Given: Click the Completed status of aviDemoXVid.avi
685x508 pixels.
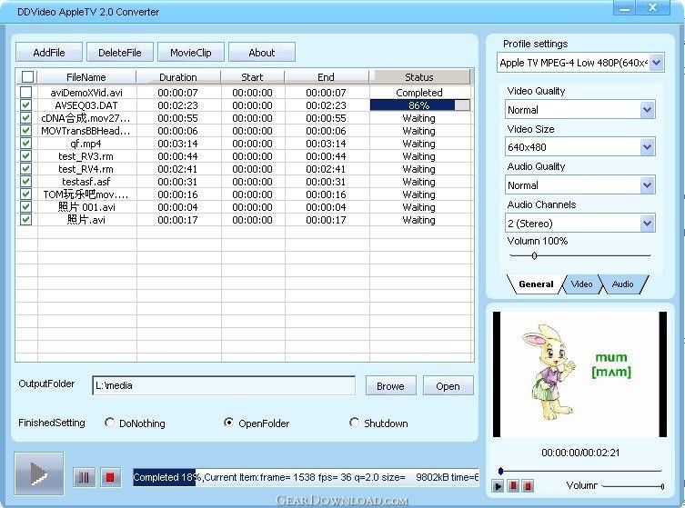Looking at the screenshot, I should (419, 93).
